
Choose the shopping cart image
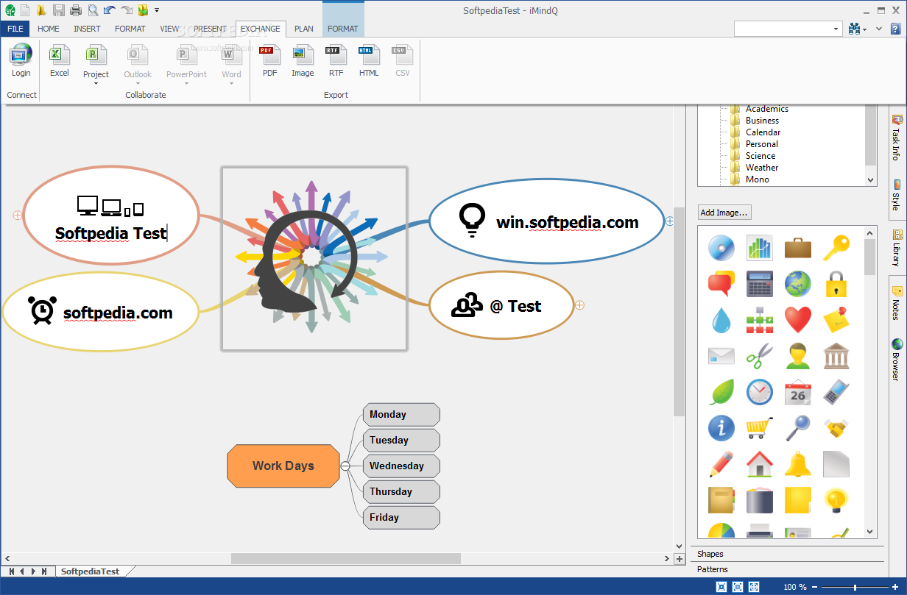pyautogui.click(x=759, y=428)
